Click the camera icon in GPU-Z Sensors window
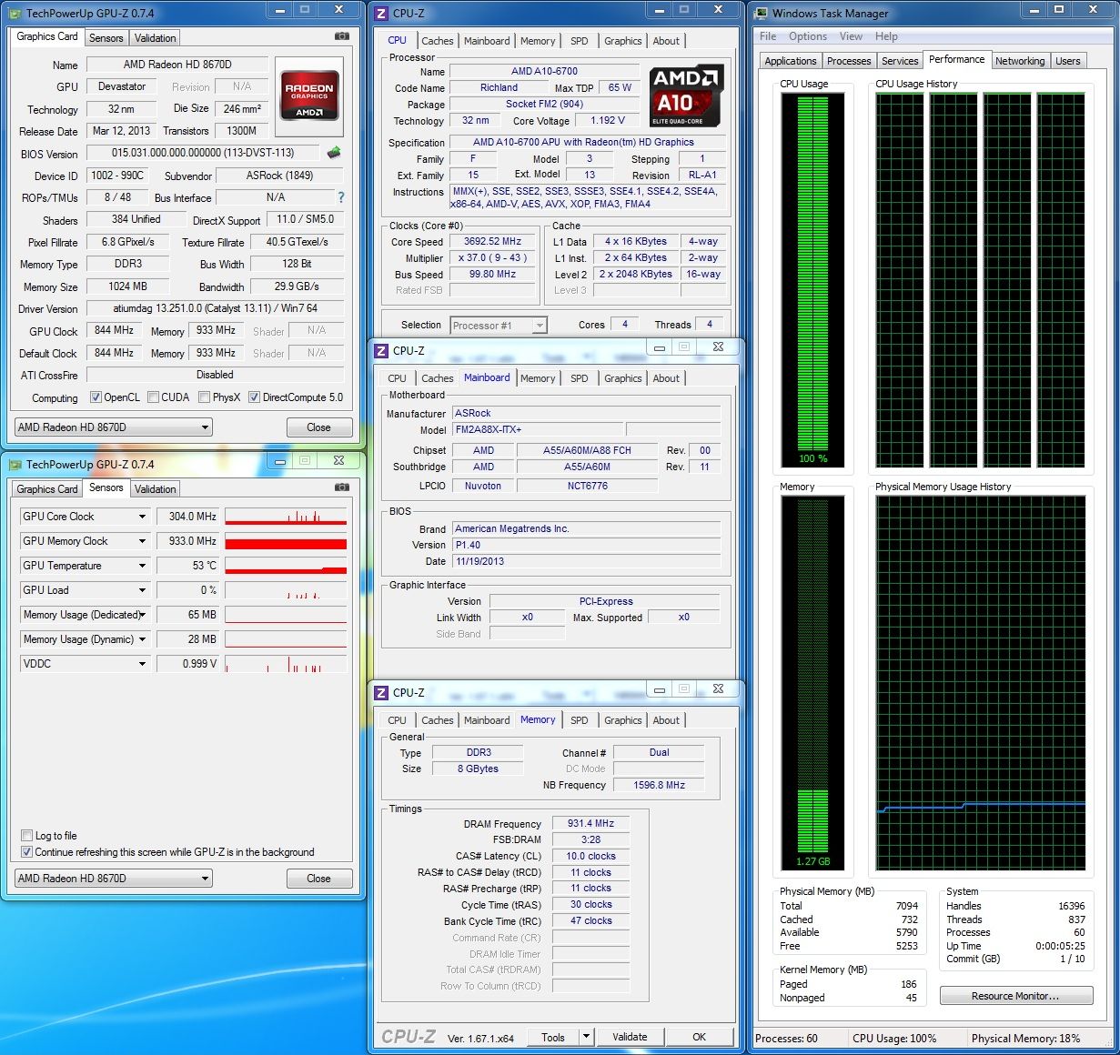This screenshot has height=1055, width=1120. [x=341, y=487]
